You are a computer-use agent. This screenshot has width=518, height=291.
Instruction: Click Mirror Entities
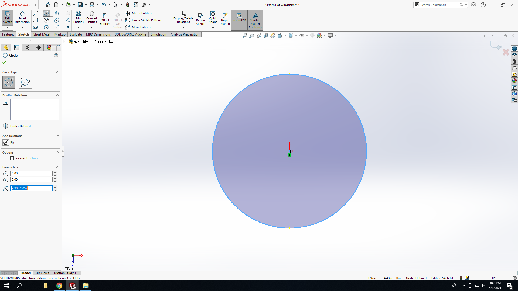[x=138, y=13]
